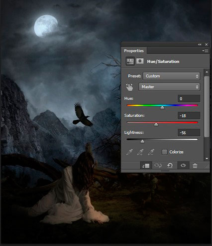Delete this adjustment layer trash icon
Image resolution: width=212 pixels, height=246 pixels.
(x=195, y=166)
